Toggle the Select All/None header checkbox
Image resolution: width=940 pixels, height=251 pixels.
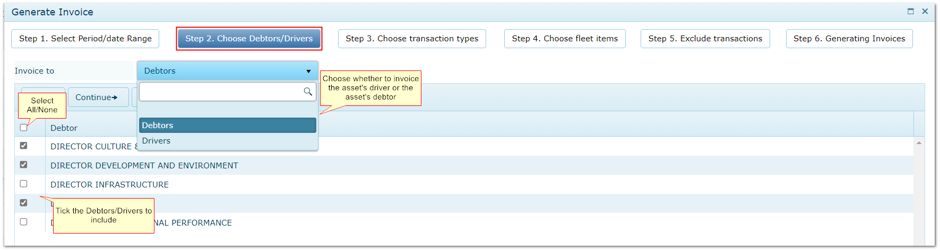[x=23, y=128]
